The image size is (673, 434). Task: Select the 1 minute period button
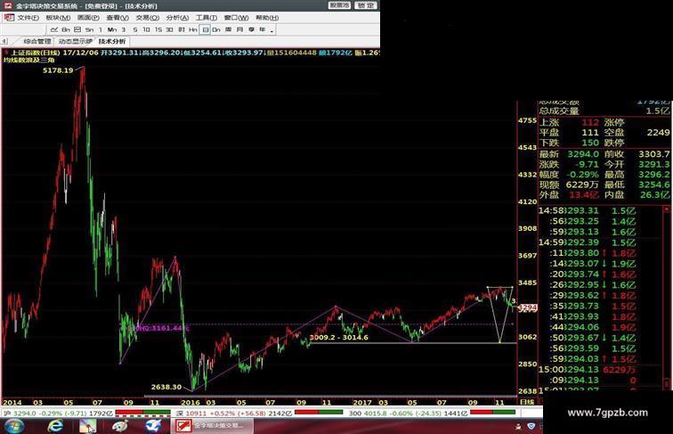coord(101,29)
